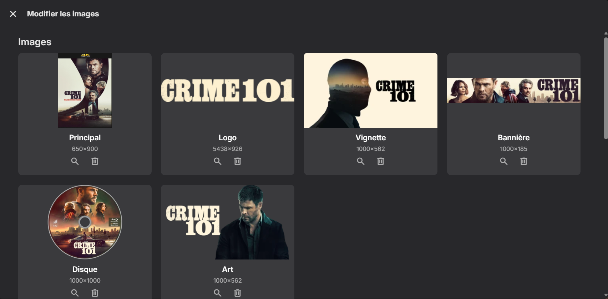Screen dimensions: 608x299
Task: Delete the Bannière image
Action: tap(524, 161)
